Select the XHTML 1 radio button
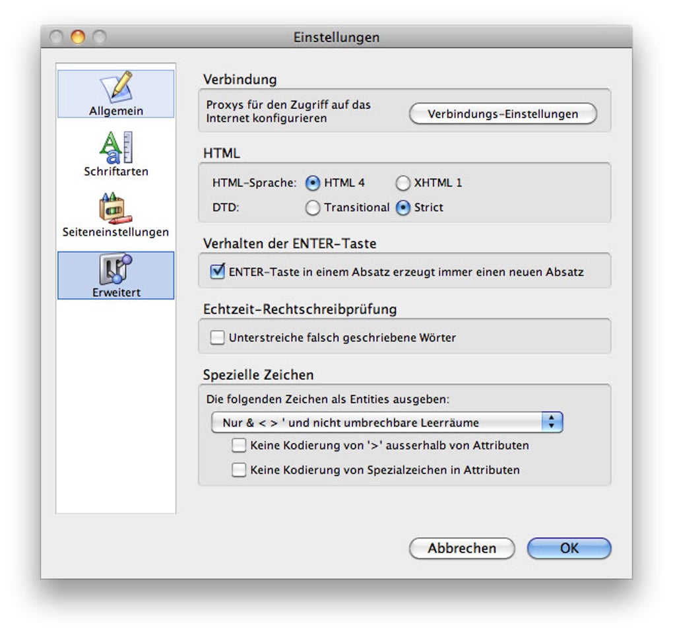This screenshot has height=635, width=673. (x=402, y=183)
